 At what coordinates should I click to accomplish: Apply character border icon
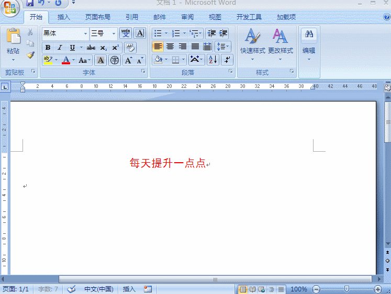(140, 33)
